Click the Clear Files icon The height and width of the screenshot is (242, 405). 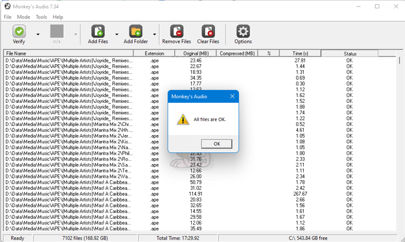[x=208, y=32]
